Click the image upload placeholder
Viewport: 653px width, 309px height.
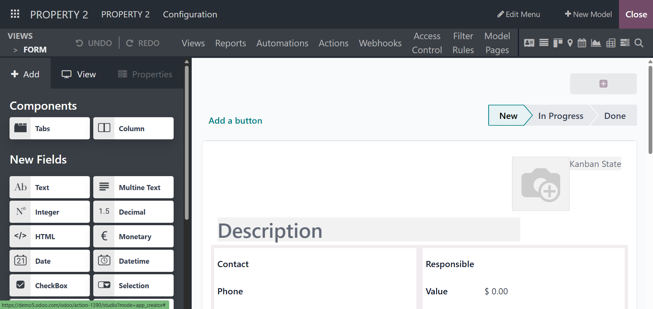click(541, 184)
